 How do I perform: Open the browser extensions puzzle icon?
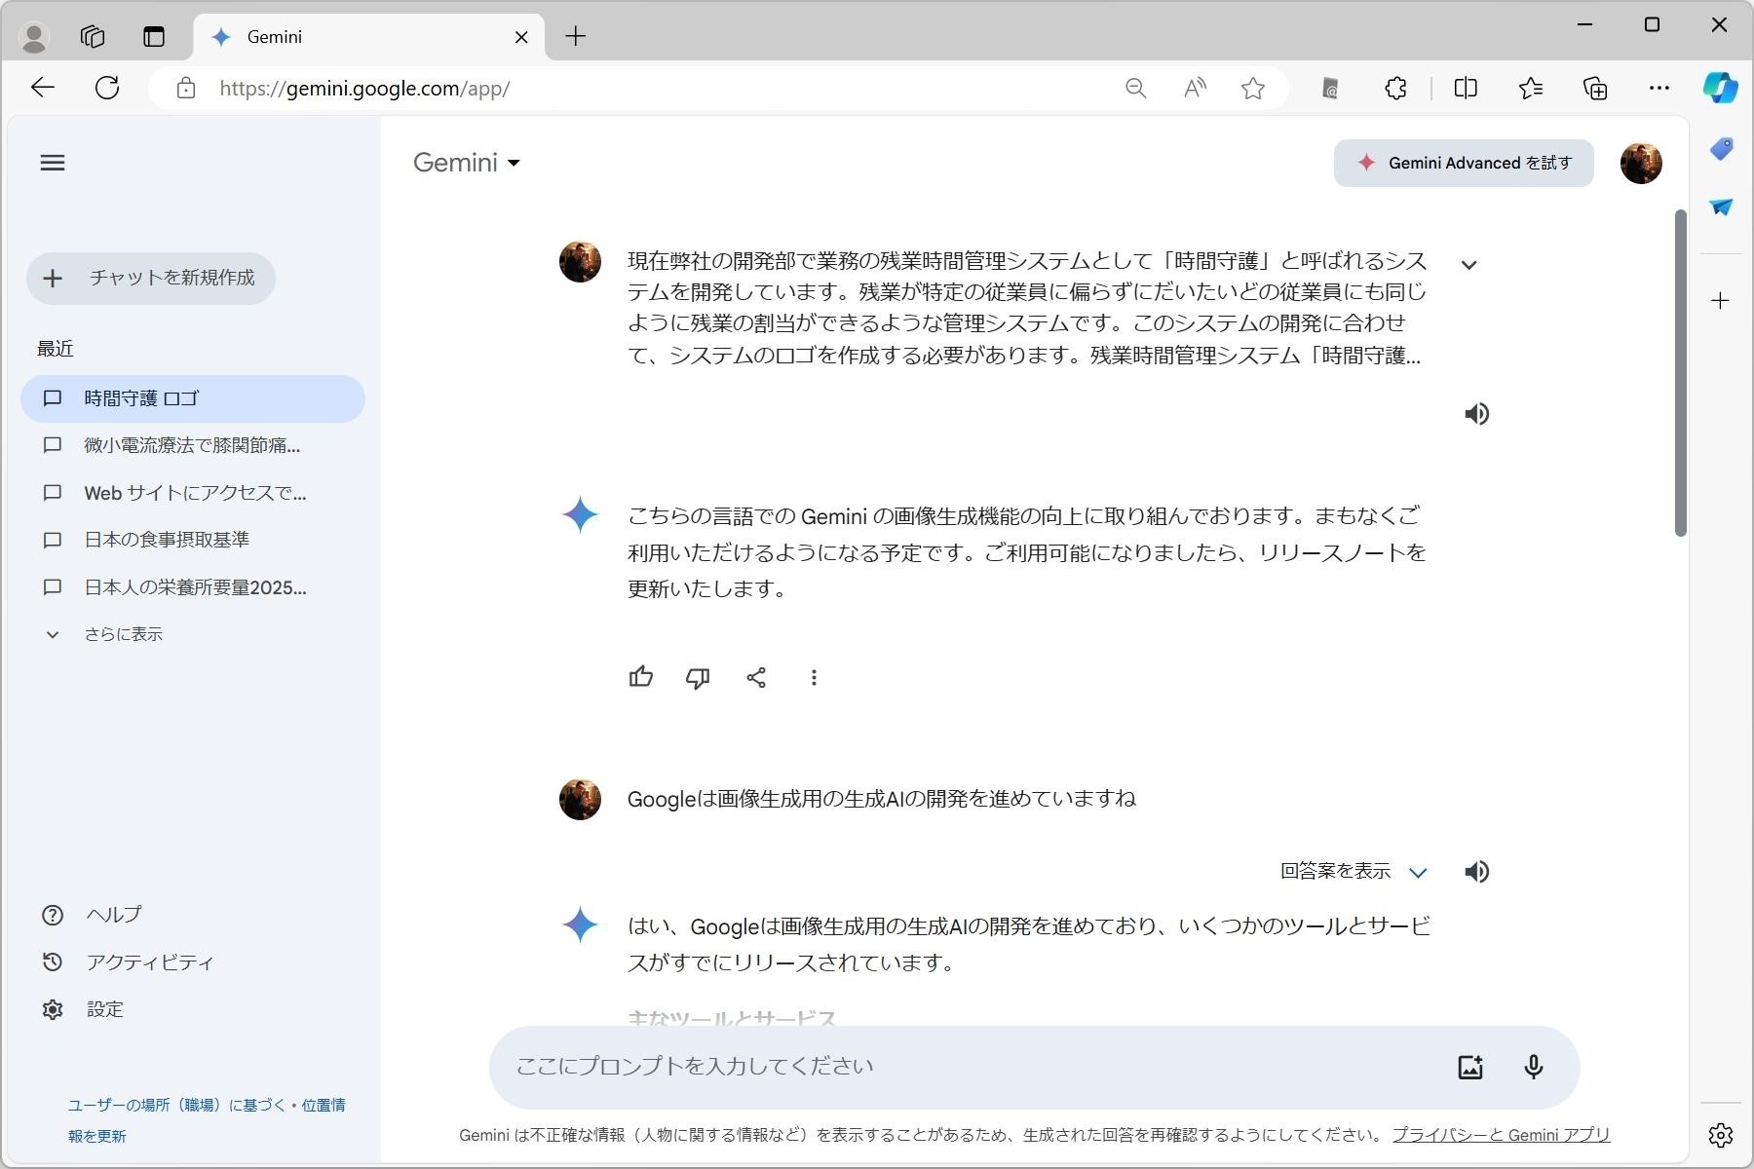point(1395,89)
